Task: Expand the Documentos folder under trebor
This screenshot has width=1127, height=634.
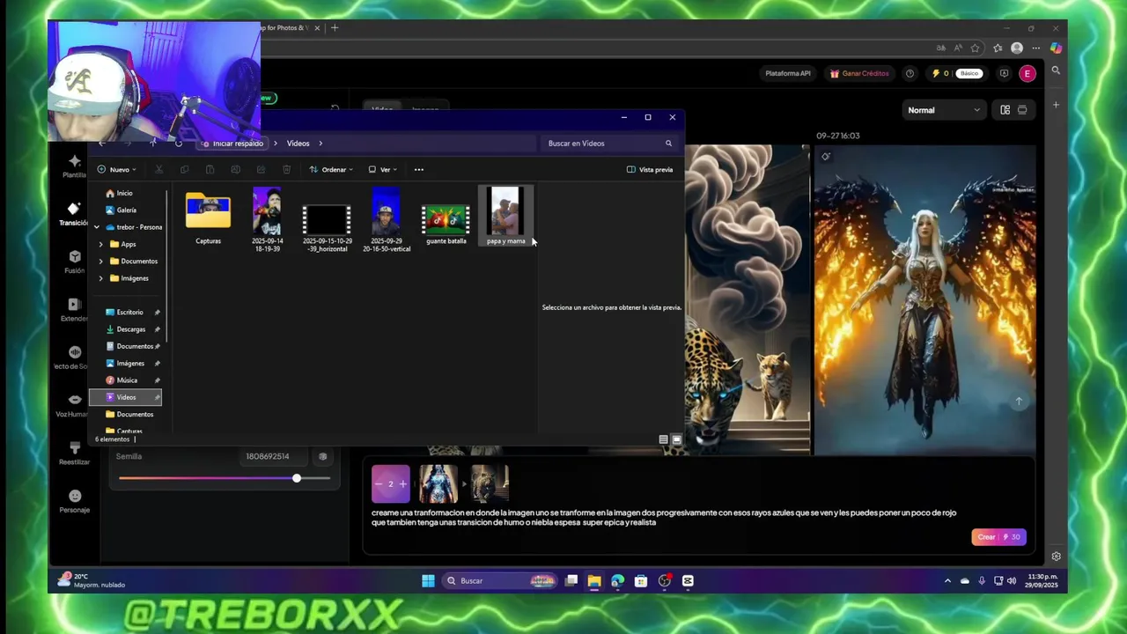Action: coord(100,261)
